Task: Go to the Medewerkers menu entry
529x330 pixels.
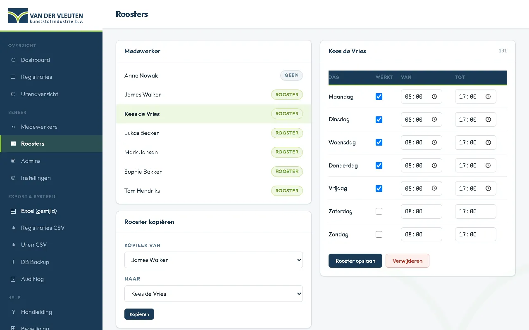Action: 51,127
